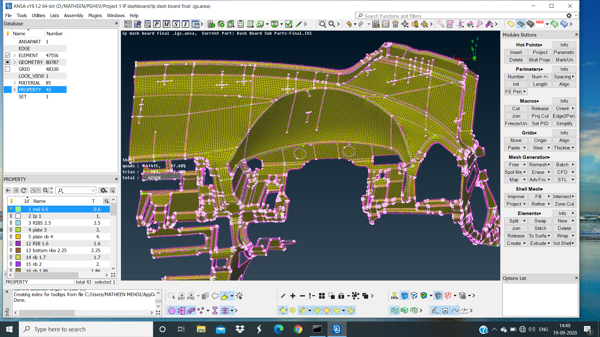Open the search filter dropdown in PROPERTY panel
The height and width of the screenshot is (337, 600).
point(93,190)
